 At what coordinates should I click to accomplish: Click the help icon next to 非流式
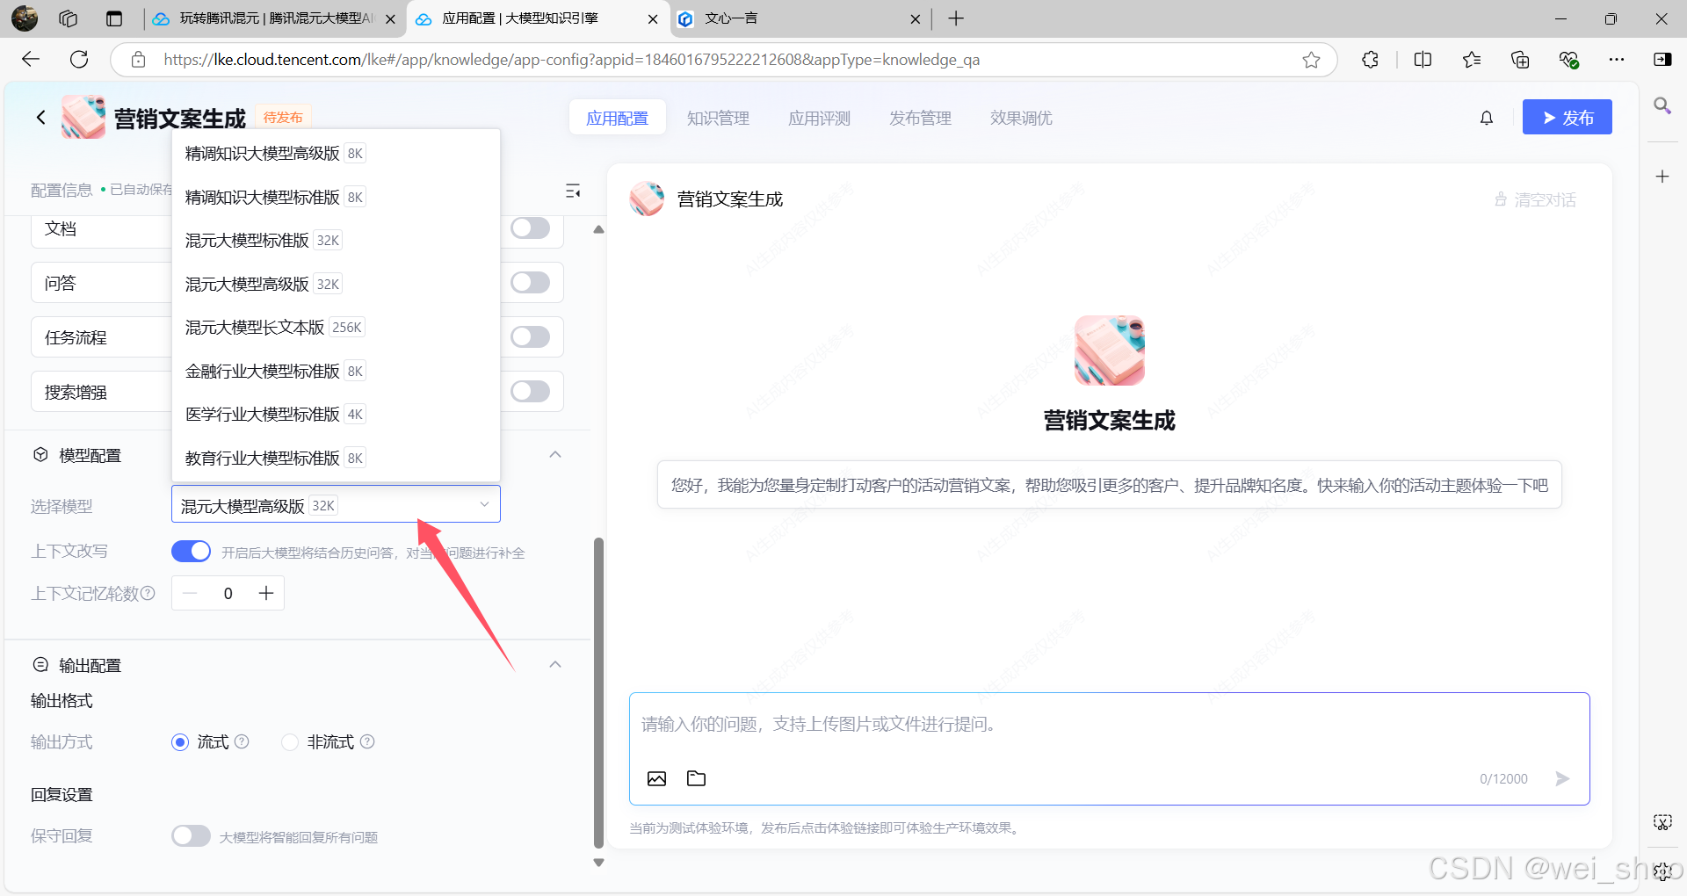pos(367,741)
